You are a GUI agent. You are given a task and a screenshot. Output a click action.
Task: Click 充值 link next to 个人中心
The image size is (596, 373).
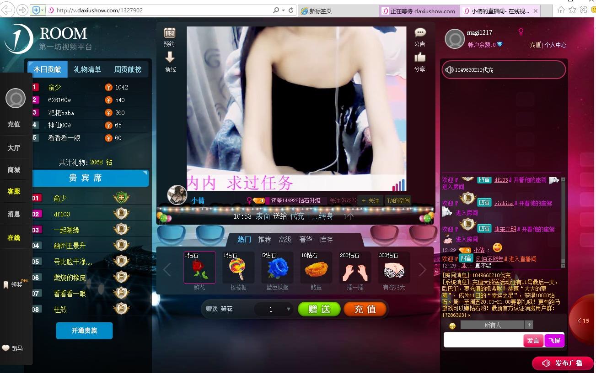pos(535,45)
